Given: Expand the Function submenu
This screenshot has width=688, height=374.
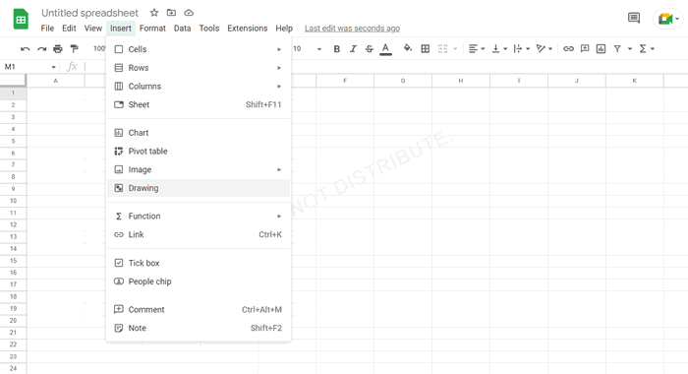Looking at the screenshot, I should [199, 217].
